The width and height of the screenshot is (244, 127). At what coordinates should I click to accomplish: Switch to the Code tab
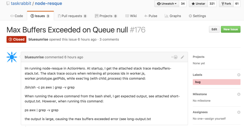[x=17, y=16]
